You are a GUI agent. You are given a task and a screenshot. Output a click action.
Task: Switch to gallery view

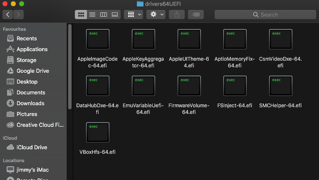click(x=115, y=15)
